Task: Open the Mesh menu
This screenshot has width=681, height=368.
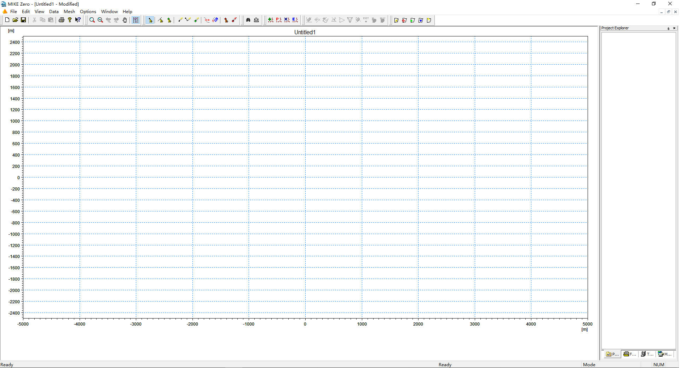Action: pyautogui.click(x=69, y=12)
